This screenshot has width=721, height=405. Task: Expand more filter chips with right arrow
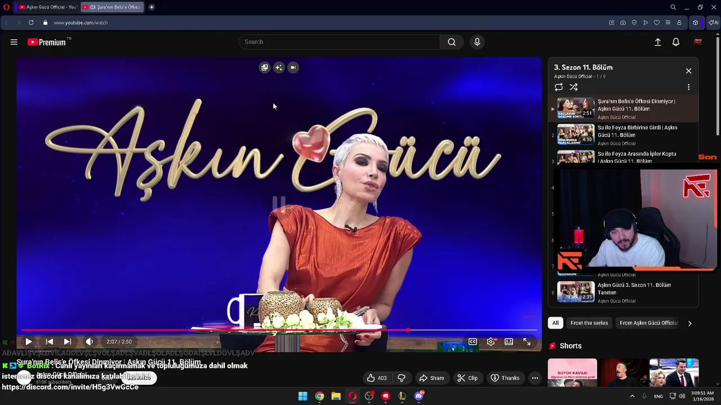689,323
